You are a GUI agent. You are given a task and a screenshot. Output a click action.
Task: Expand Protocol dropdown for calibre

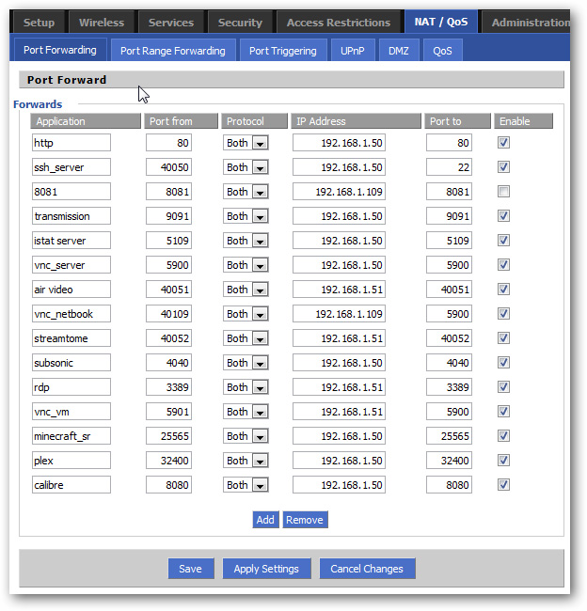tap(246, 485)
